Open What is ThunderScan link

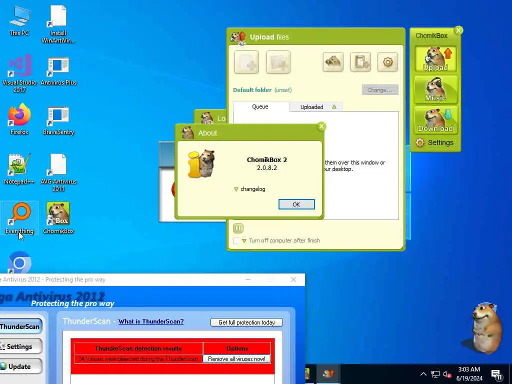click(151, 321)
